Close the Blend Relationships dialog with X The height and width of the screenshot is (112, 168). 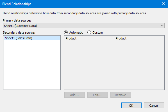tap(164, 4)
